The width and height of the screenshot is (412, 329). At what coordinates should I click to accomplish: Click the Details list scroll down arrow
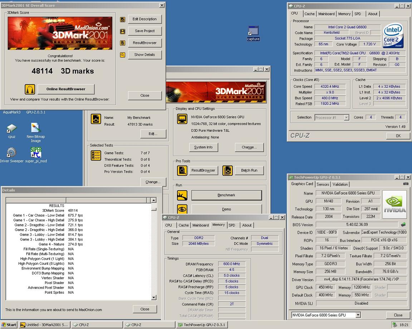click(154, 298)
